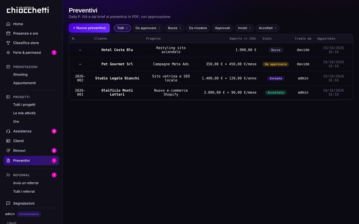Click the Home house icon
This screenshot has width=359, height=224.
(8, 24)
